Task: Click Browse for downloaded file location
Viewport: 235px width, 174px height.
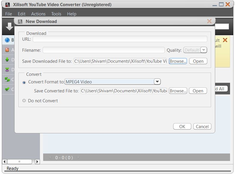Action: (178, 61)
